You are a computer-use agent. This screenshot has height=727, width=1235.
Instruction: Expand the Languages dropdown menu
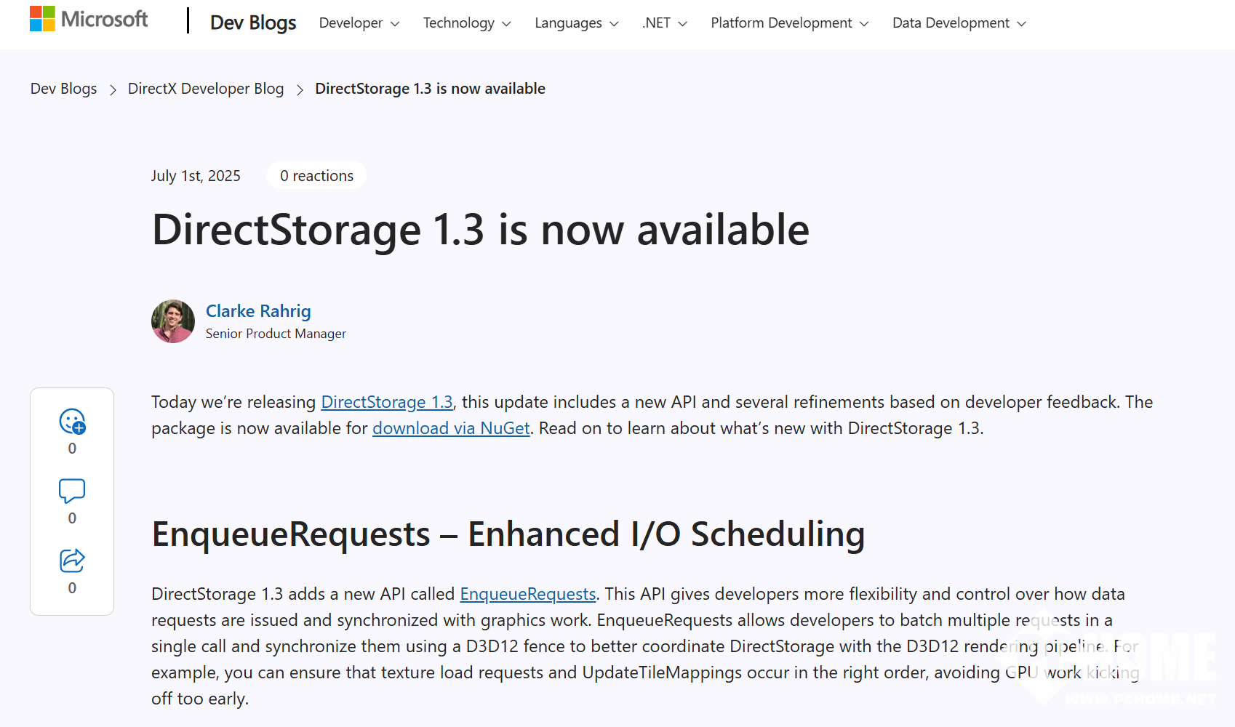point(577,23)
